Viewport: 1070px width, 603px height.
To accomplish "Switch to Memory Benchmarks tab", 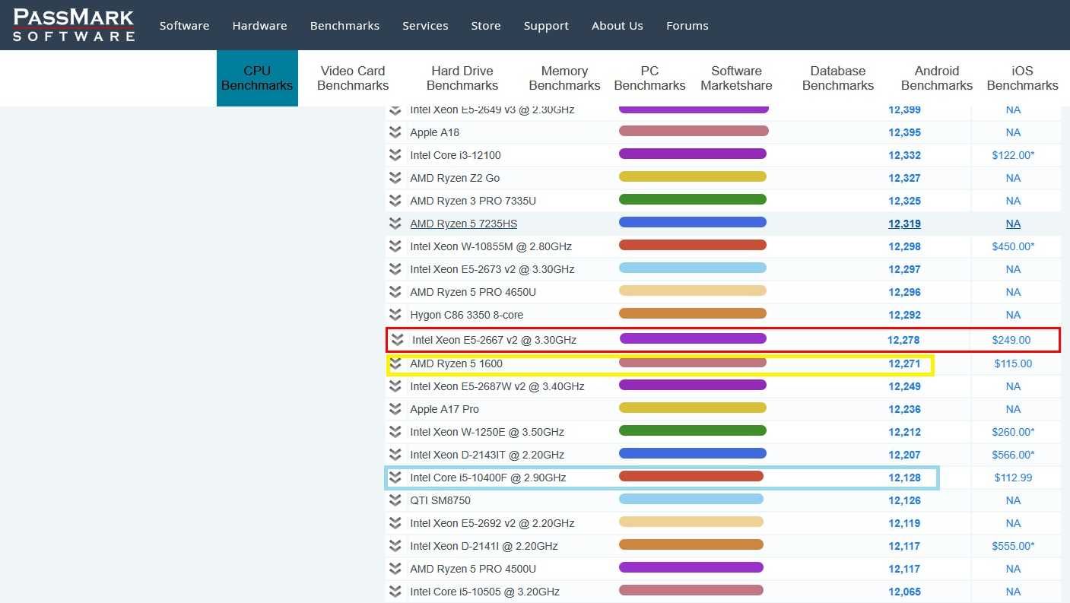I will click(x=564, y=78).
